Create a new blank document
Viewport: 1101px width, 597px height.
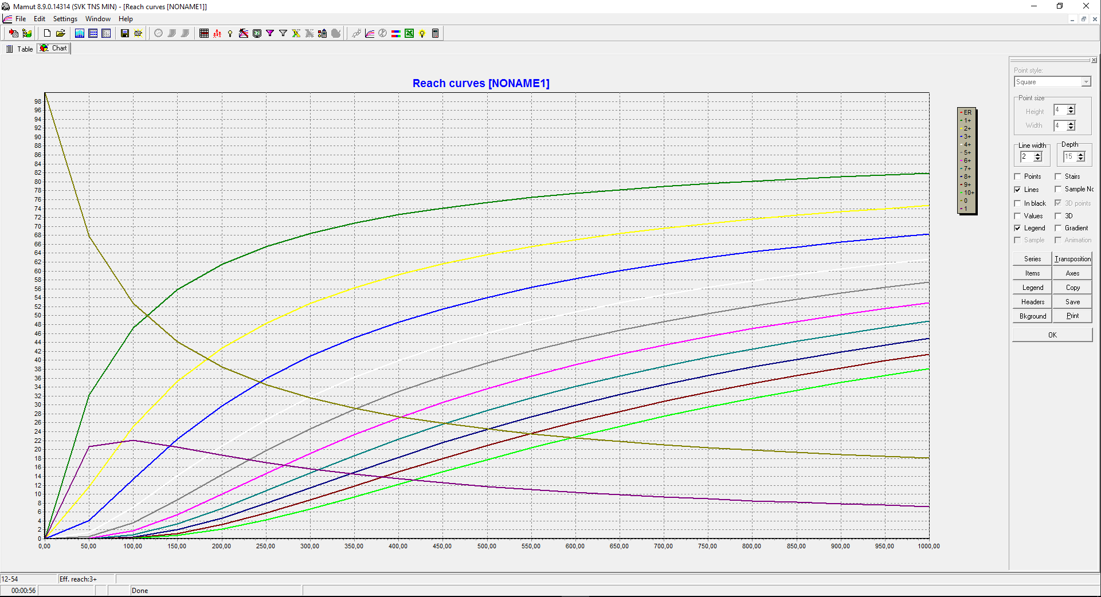pyautogui.click(x=48, y=33)
